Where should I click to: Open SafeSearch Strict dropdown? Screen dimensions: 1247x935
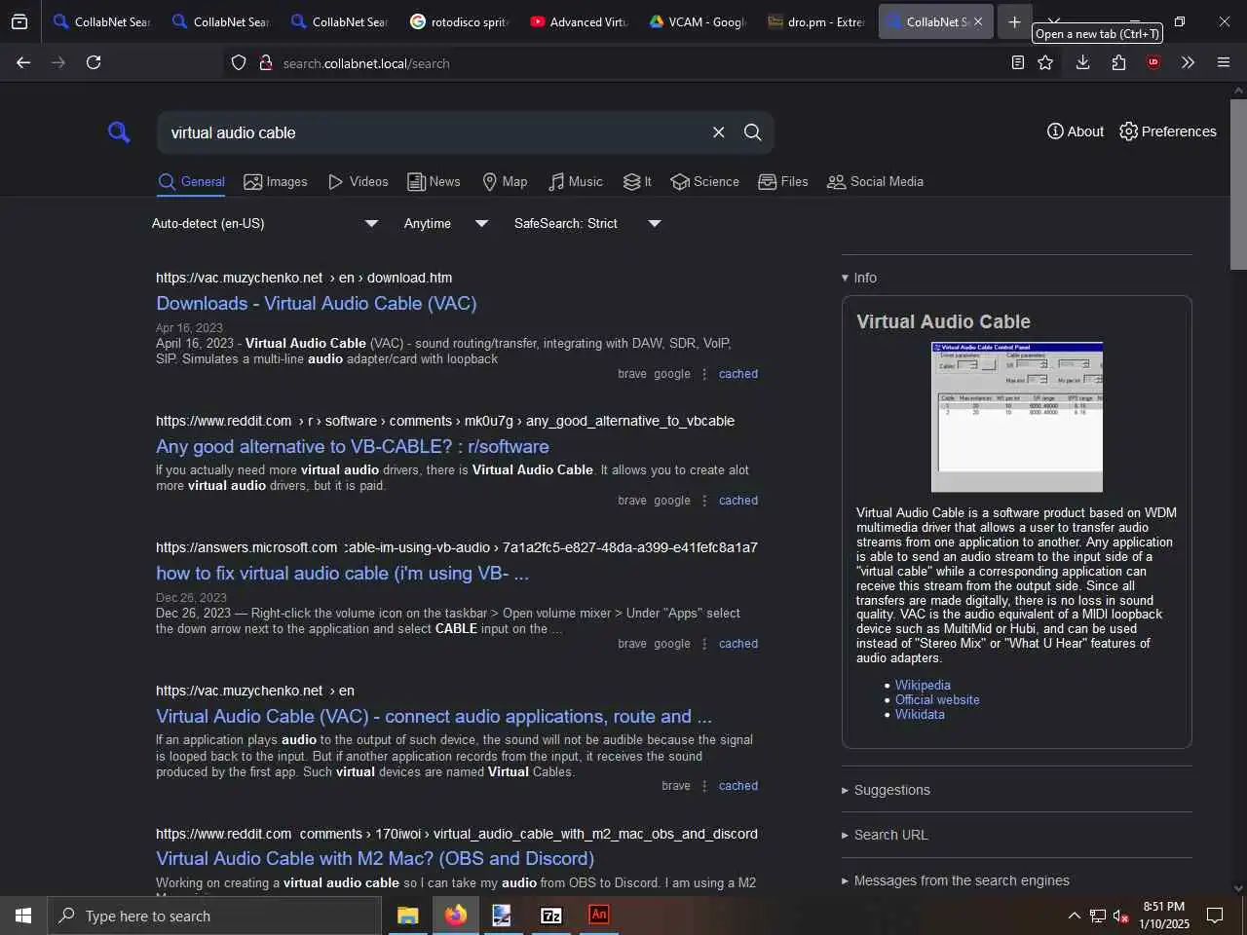[x=587, y=223]
